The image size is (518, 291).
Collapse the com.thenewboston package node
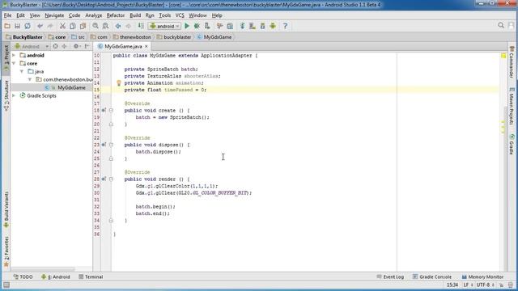click(x=30, y=79)
